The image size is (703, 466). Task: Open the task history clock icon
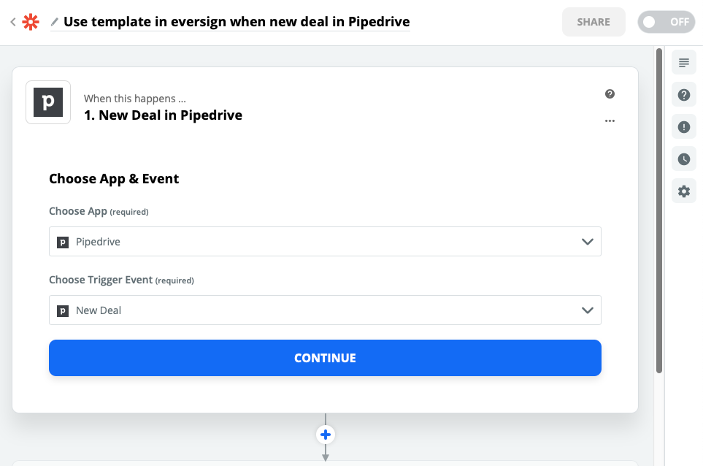pyautogui.click(x=684, y=159)
